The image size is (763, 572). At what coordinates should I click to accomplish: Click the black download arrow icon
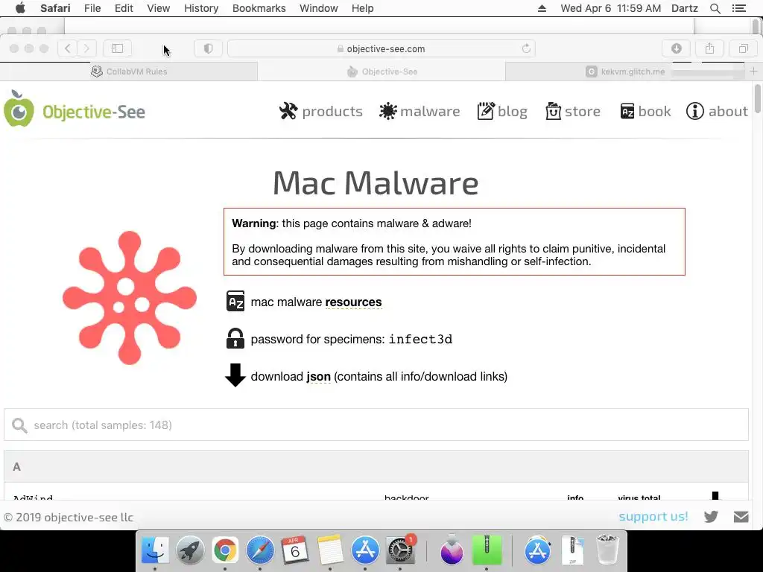click(235, 375)
